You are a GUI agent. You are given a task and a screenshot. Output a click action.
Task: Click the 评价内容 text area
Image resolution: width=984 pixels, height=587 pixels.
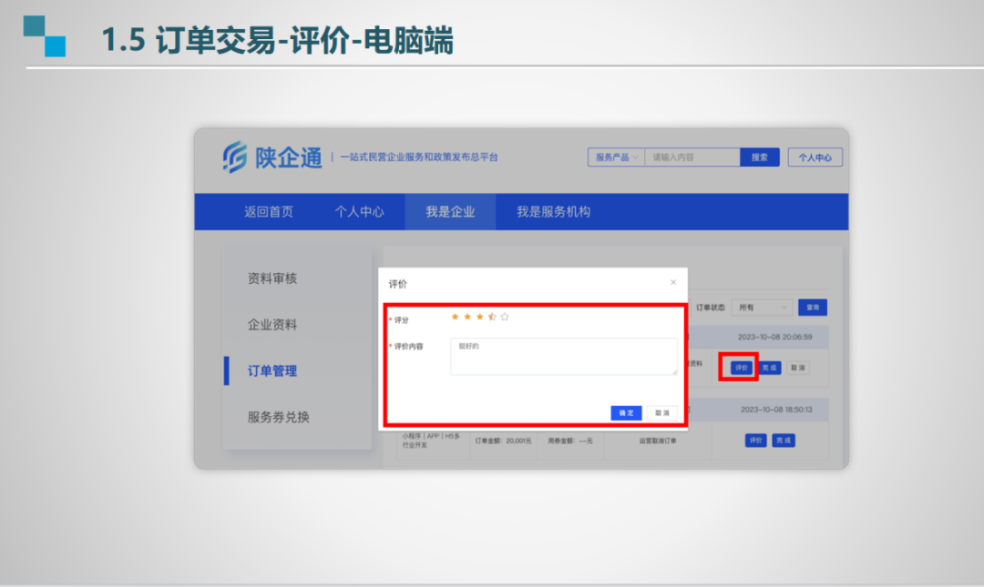pos(563,356)
